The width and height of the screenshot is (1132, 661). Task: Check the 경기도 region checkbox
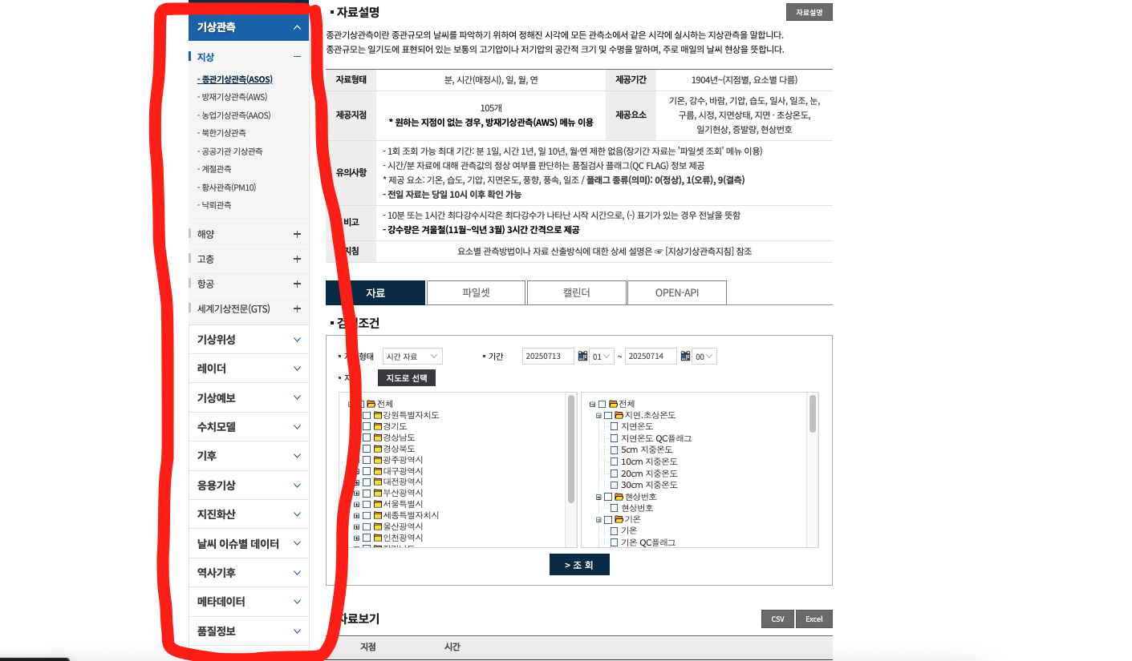[x=367, y=426]
